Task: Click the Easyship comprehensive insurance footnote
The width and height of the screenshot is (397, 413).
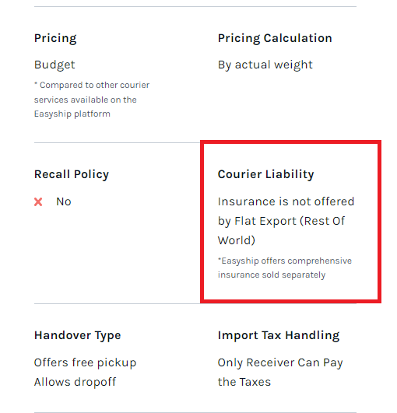Action: tap(285, 268)
